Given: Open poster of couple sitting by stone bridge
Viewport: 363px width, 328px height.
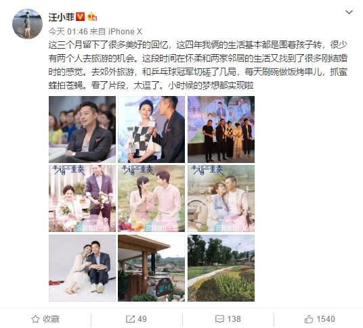Looking at the screenshot, I should click(221, 199).
